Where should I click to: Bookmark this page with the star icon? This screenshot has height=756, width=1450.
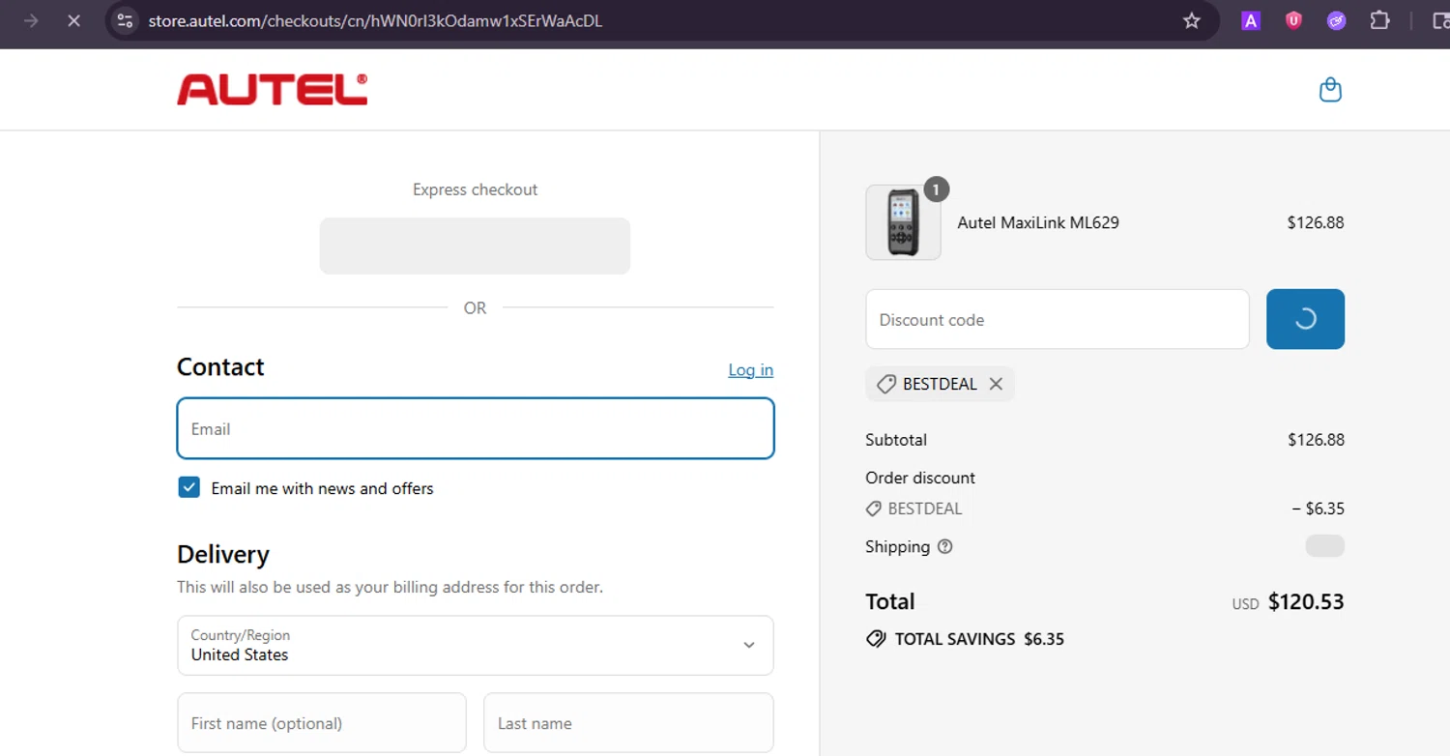pyautogui.click(x=1191, y=20)
